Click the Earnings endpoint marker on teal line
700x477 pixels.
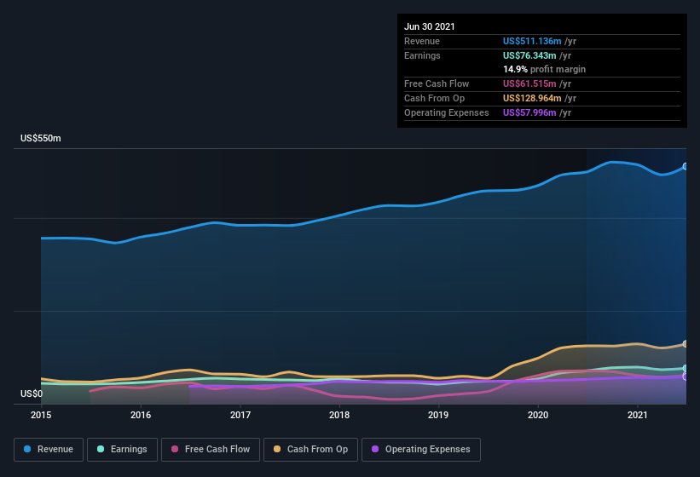(686, 368)
